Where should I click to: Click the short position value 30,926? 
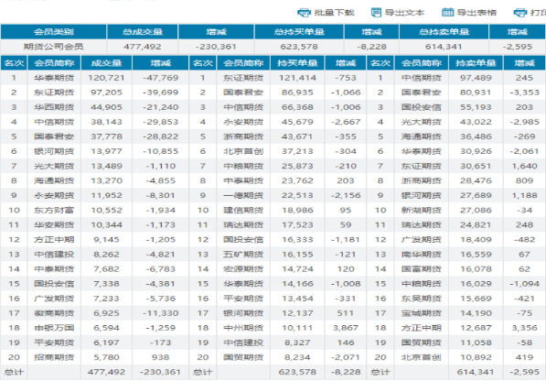pyautogui.click(x=476, y=151)
